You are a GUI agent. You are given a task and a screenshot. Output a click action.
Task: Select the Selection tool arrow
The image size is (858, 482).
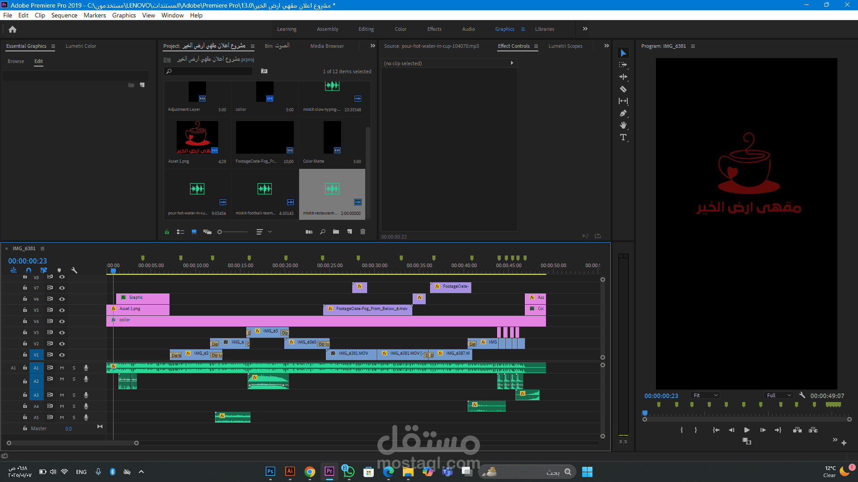tap(623, 53)
